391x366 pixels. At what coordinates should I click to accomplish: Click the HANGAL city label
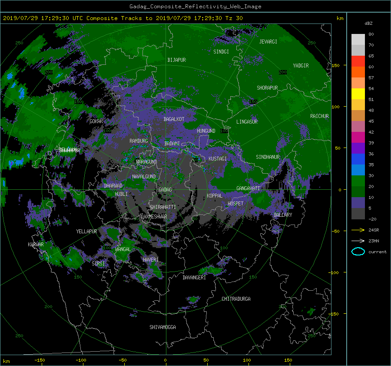pos(123,249)
